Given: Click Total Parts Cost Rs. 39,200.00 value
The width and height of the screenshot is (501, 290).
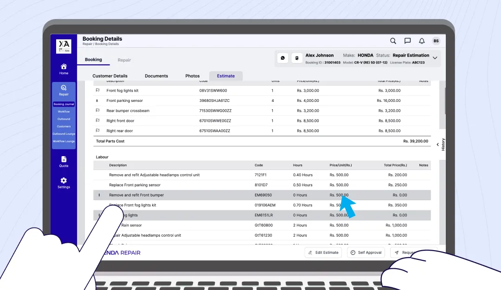Looking at the screenshot, I should tap(415, 141).
